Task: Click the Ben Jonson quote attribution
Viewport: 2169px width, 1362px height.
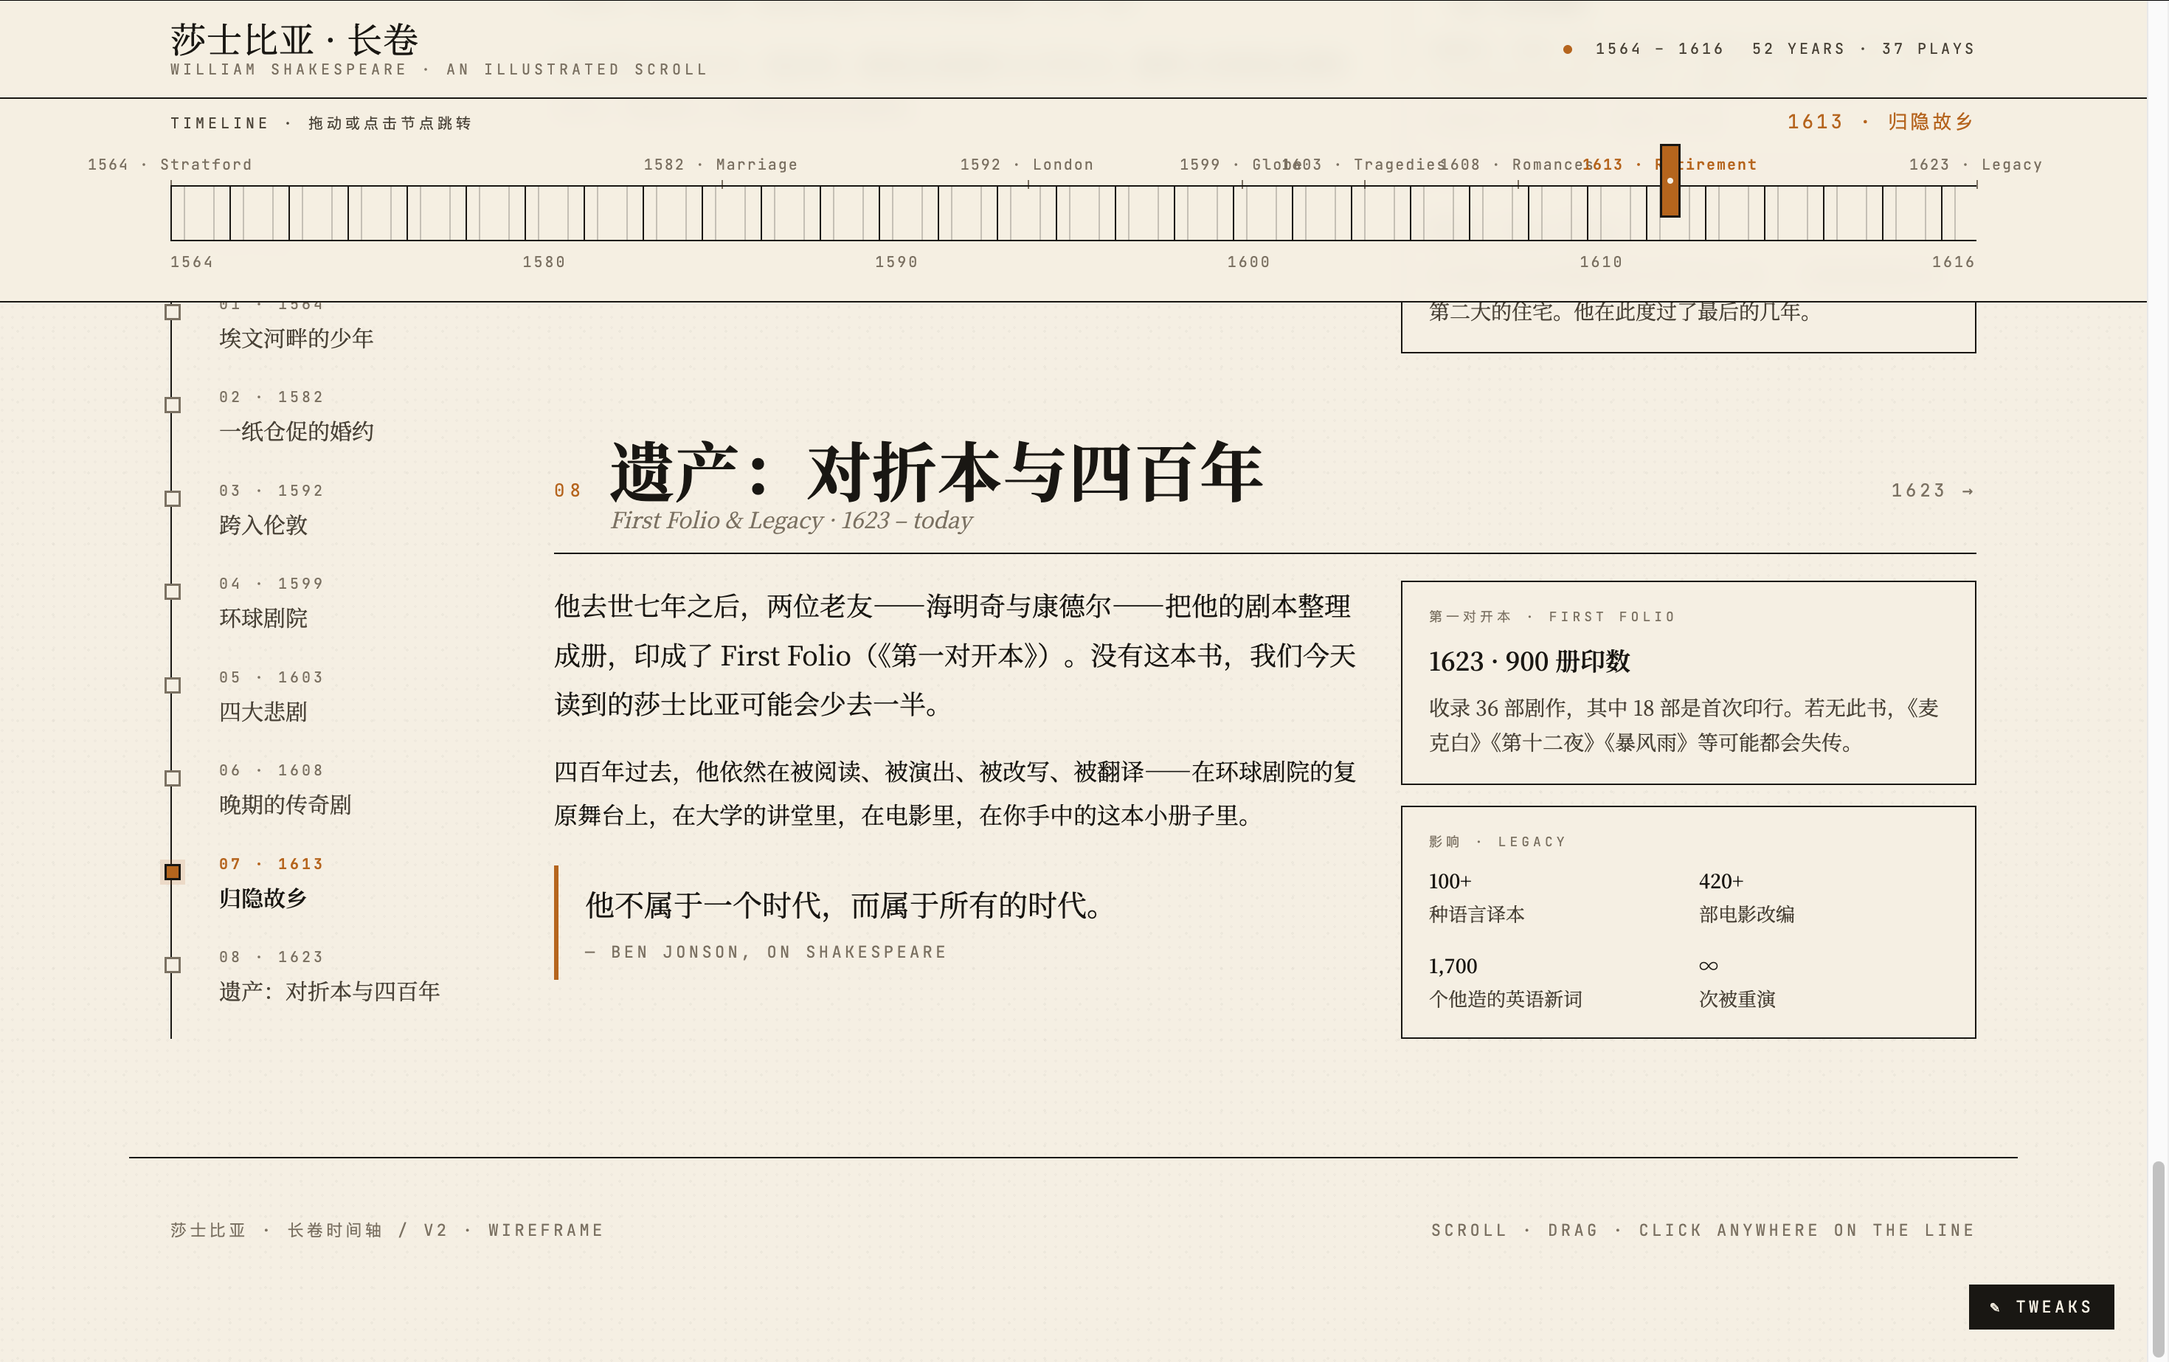Action: click(766, 952)
